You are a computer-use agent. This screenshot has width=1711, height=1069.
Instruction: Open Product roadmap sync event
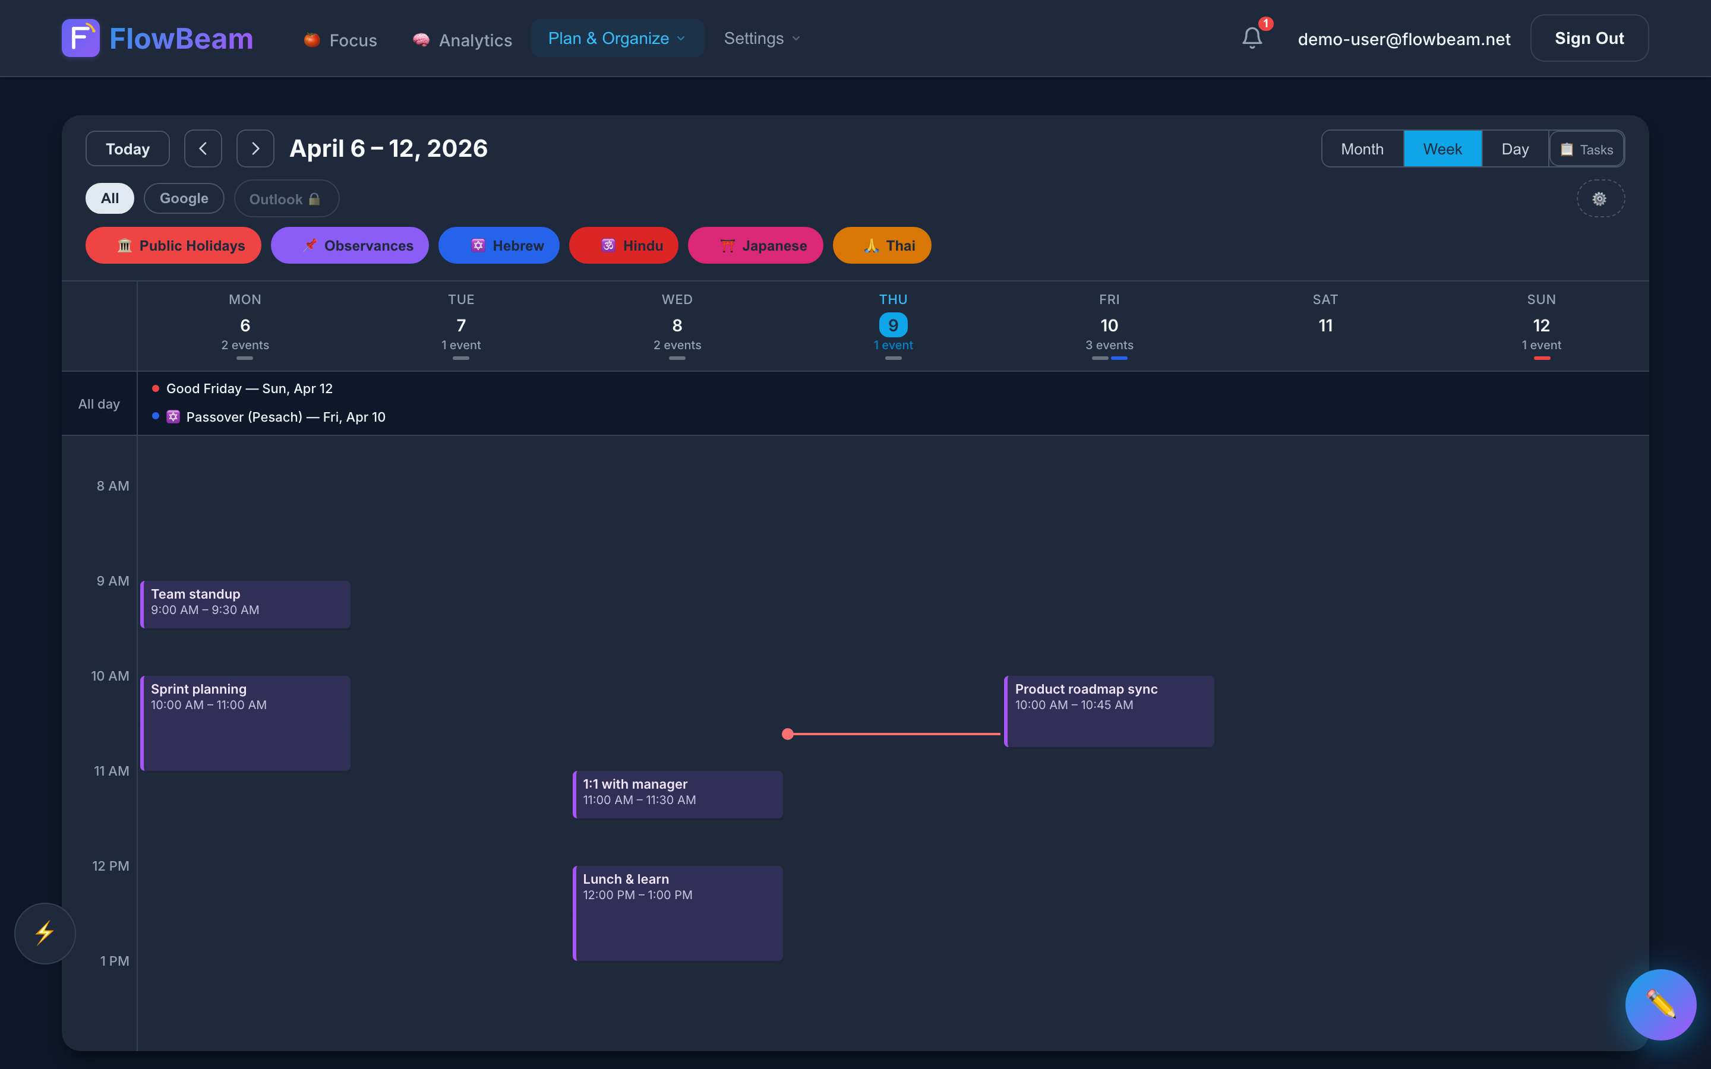tap(1109, 711)
